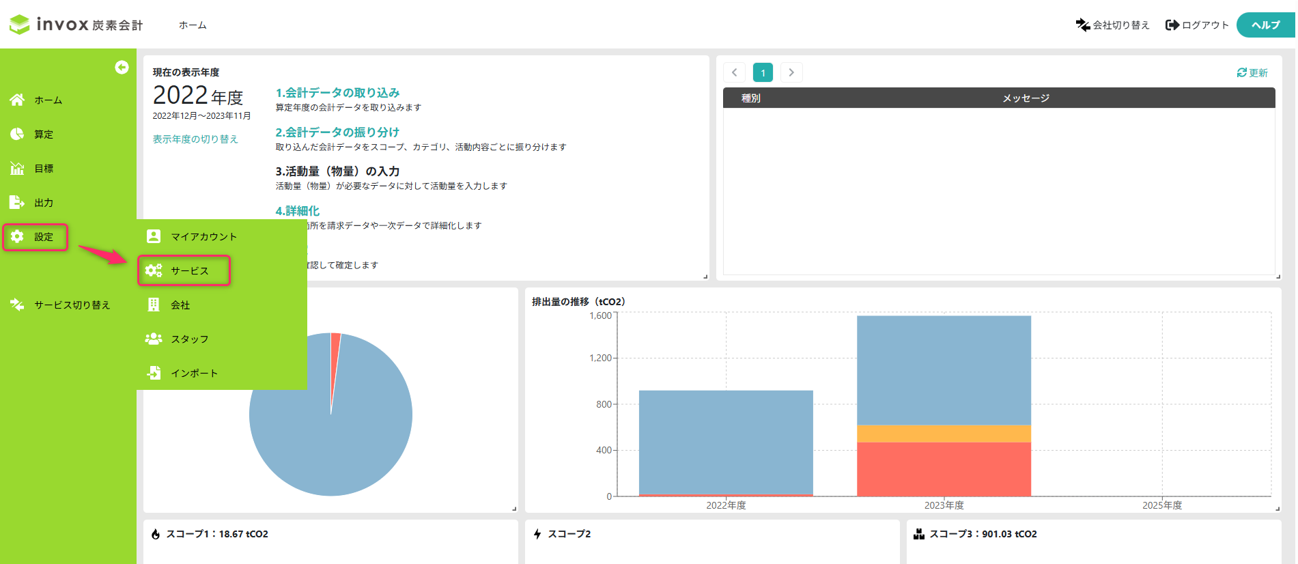Image resolution: width=1298 pixels, height=564 pixels.
Task: Open 2.会計データの振り分け link
Action: pos(337,132)
